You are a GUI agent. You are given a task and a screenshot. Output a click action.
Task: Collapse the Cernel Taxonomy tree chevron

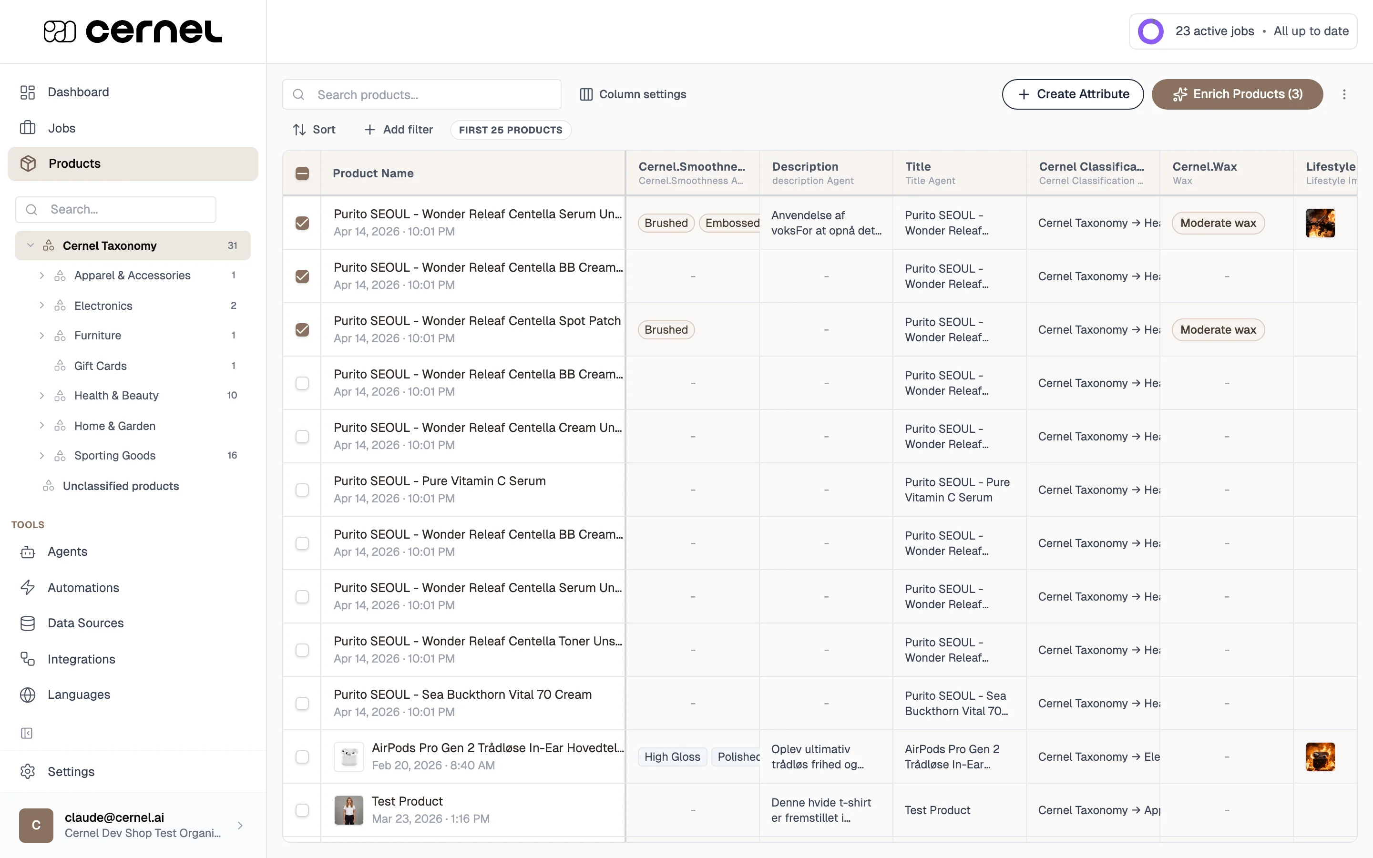pyautogui.click(x=31, y=245)
